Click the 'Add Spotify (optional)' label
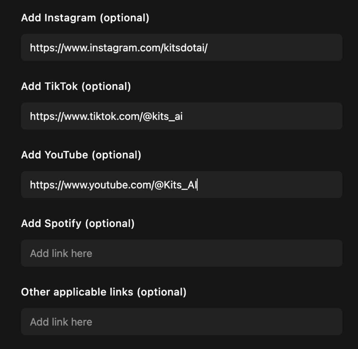The image size is (358, 349). click(x=78, y=224)
